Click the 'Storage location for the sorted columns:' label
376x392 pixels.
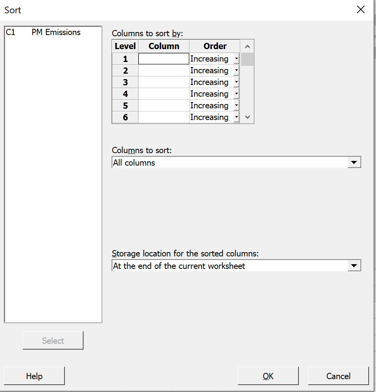pos(185,254)
